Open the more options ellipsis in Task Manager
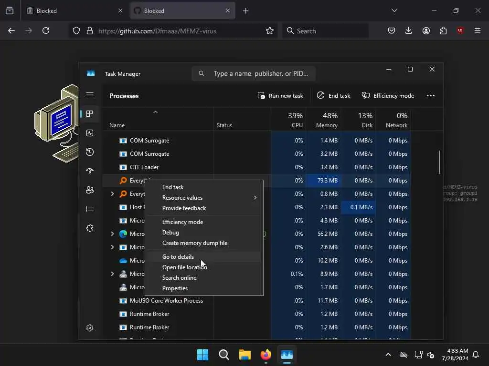The image size is (489, 366). (430, 95)
